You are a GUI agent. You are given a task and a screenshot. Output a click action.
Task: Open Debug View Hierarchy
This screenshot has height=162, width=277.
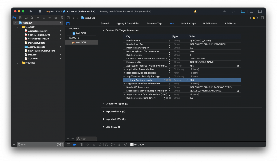tap(107, 144)
